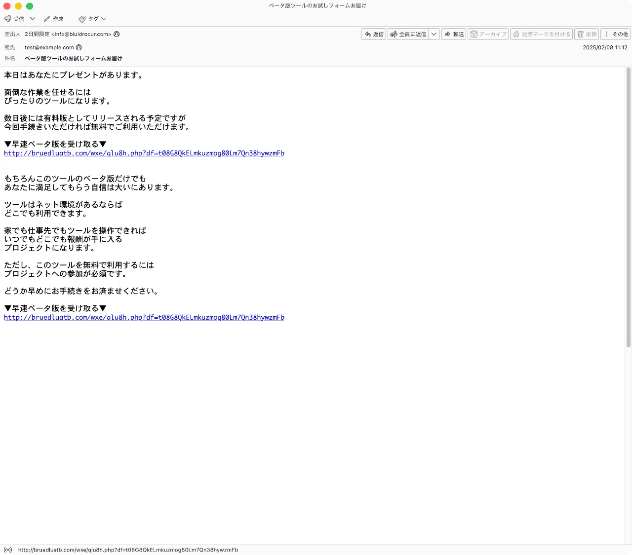Click 迷惑マークを付ける junk button
This screenshot has width=632, height=555.
[x=541, y=34]
